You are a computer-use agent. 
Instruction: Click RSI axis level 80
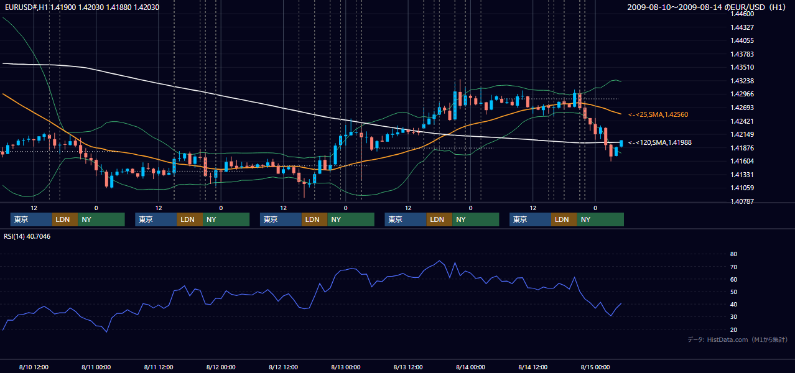click(733, 254)
